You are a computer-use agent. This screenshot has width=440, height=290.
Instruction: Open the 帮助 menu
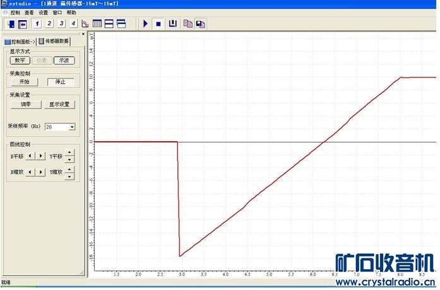click(x=71, y=13)
